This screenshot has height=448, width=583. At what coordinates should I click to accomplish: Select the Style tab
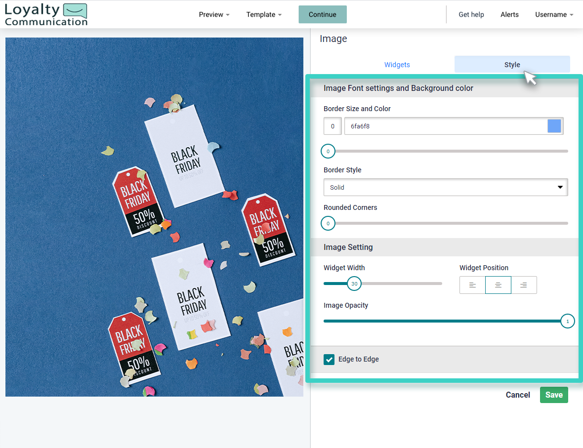point(512,65)
